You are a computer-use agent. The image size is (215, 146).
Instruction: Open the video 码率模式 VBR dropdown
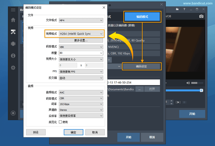[x=81, y=47]
